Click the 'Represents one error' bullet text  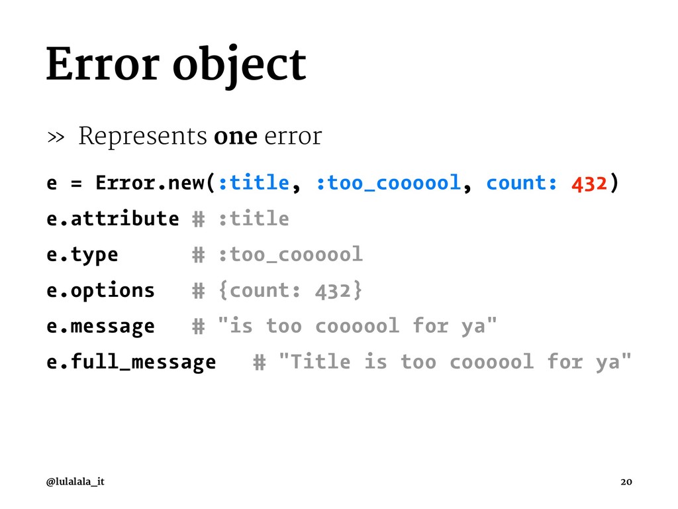(x=200, y=137)
